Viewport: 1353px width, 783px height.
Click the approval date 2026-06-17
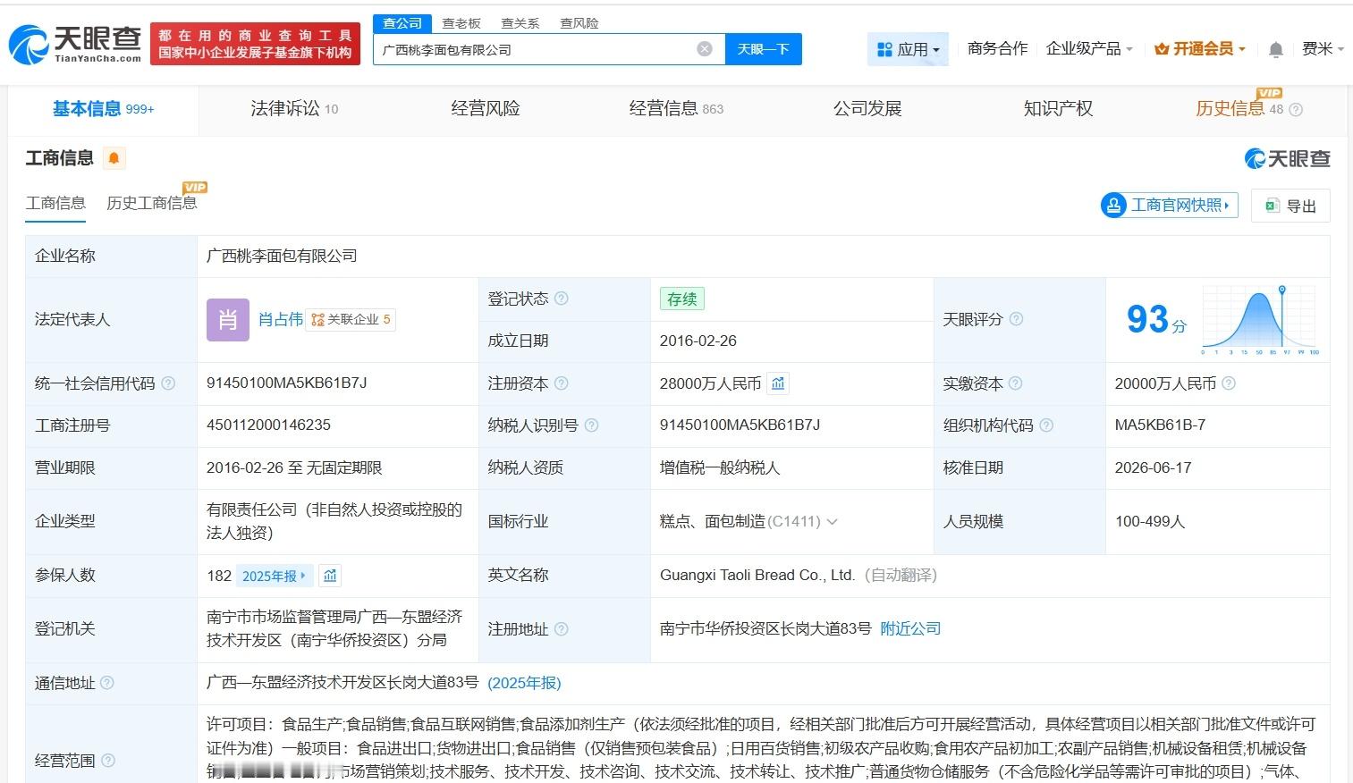pyautogui.click(x=1153, y=467)
